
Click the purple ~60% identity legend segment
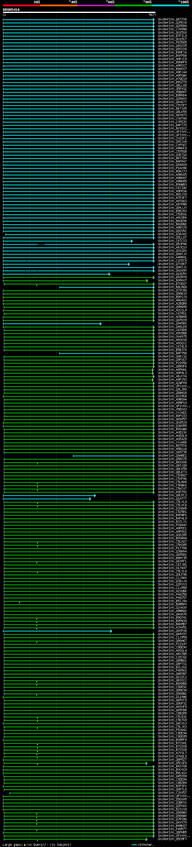(96, 5)
